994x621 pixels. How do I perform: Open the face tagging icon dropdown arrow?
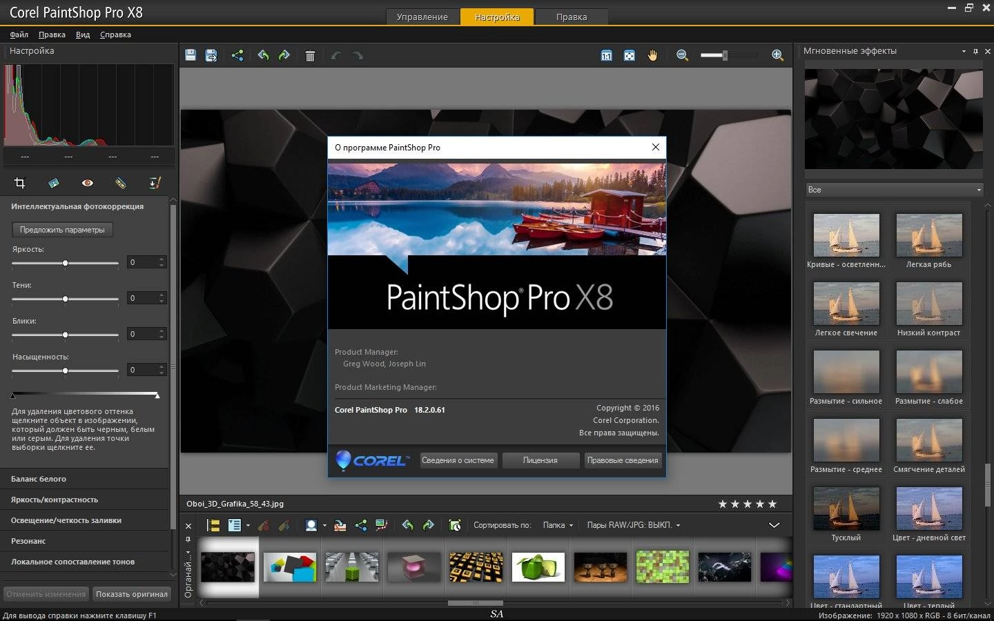pyautogui.click(x=324, y=526)
